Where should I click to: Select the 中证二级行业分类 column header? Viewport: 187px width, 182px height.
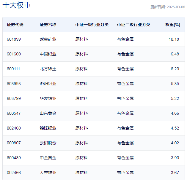point(133,25)
